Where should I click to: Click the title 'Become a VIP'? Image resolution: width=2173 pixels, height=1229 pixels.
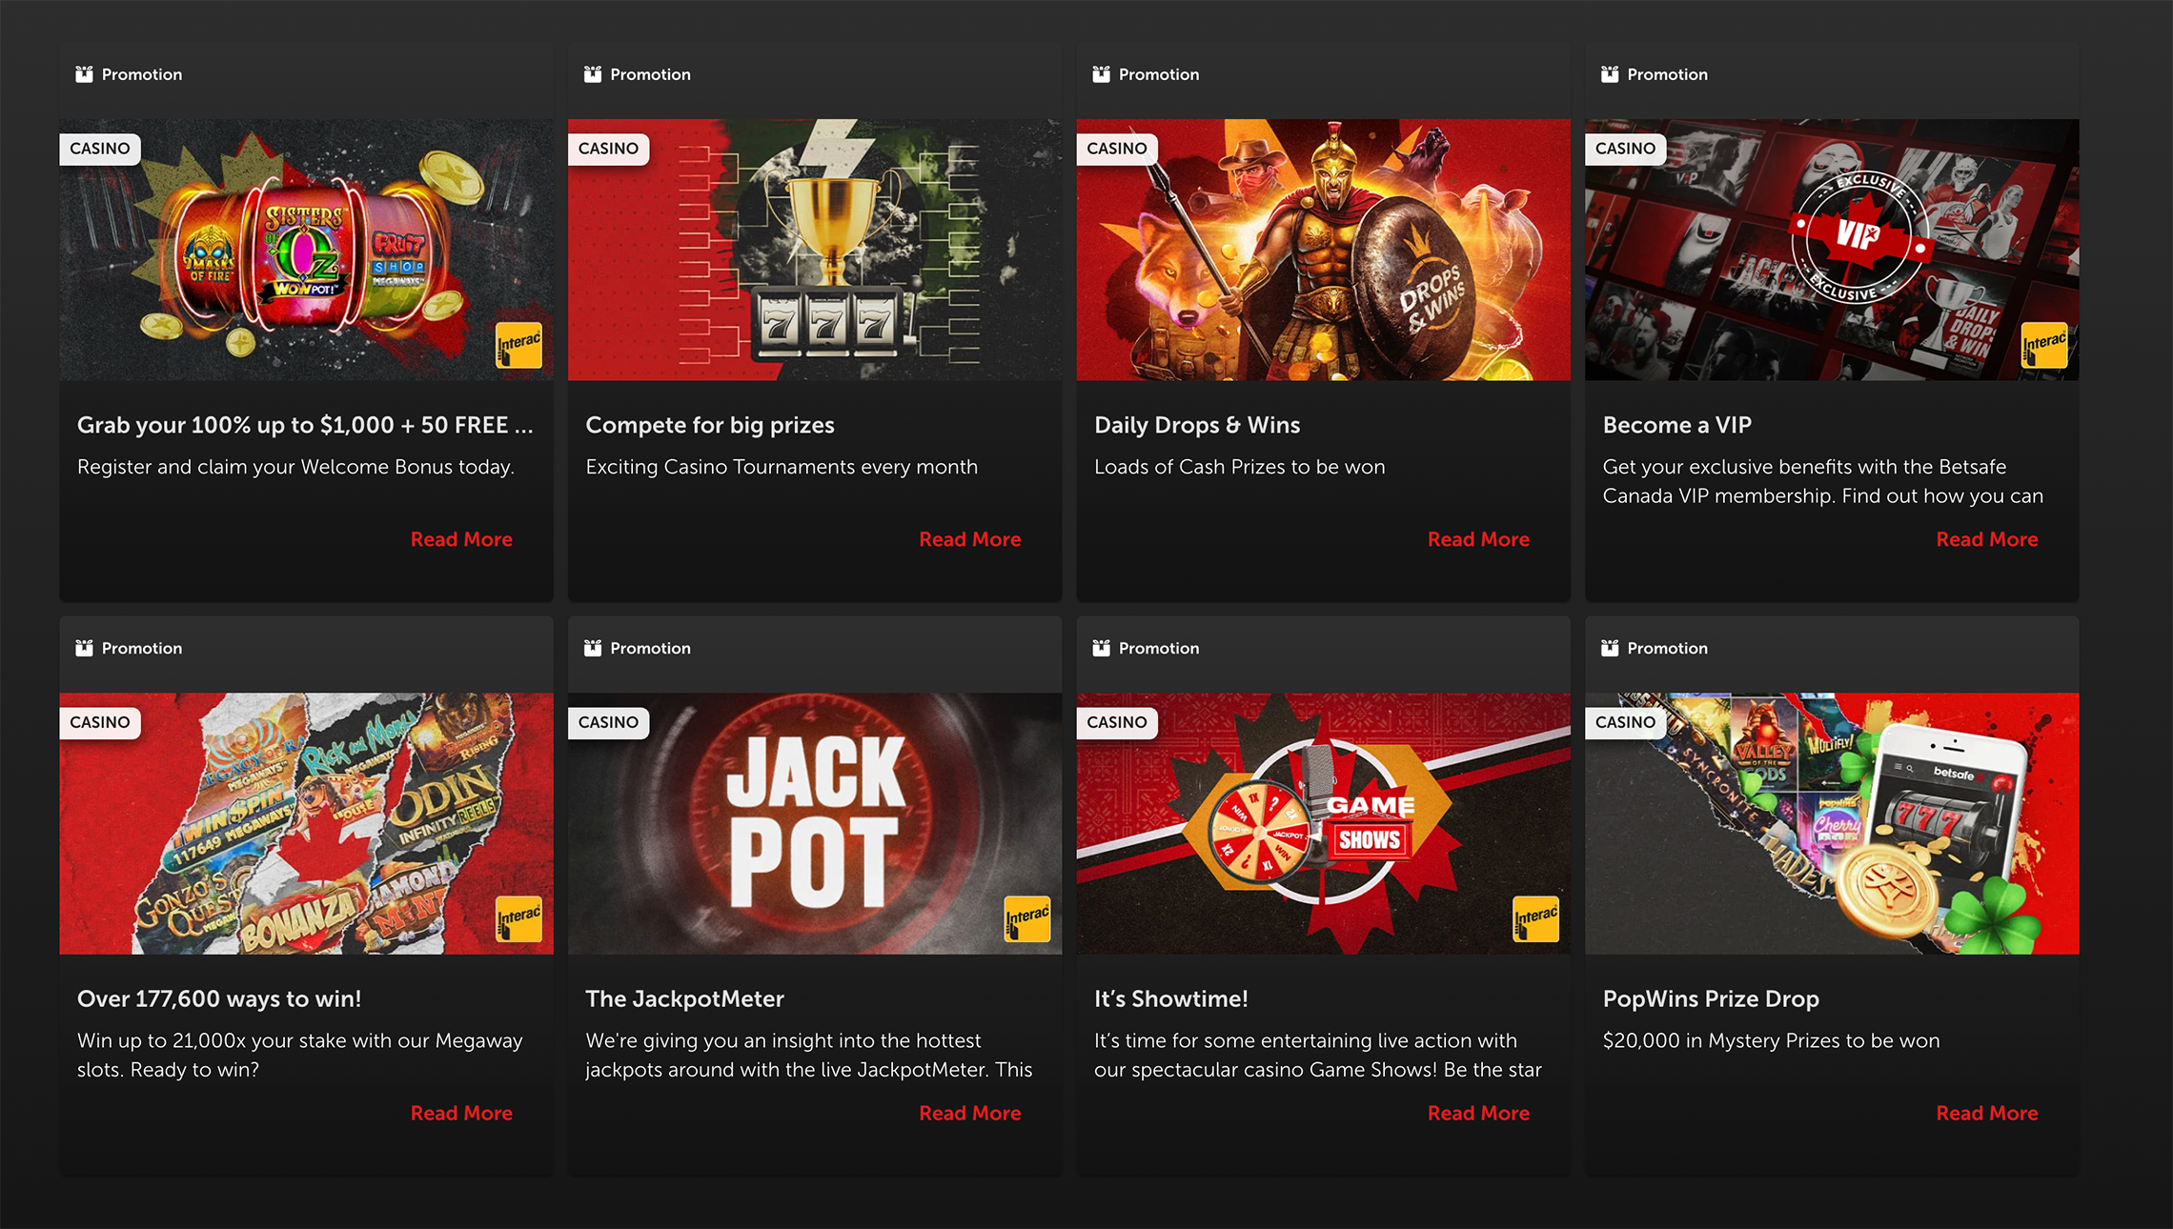(1677, 425)
